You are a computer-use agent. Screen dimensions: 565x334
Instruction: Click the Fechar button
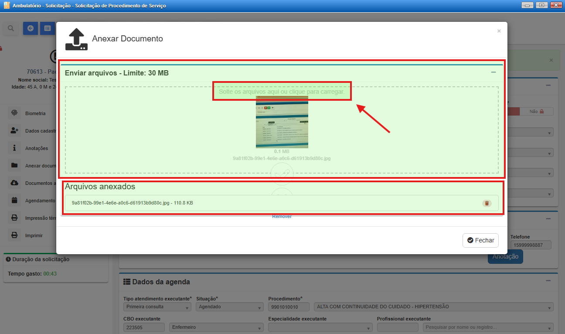click(480, 240)
